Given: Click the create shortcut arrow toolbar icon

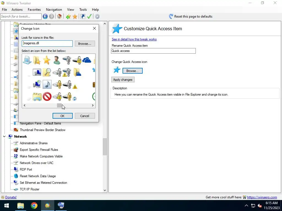Looking at the screenshot, I should click(x=83, y=16).
